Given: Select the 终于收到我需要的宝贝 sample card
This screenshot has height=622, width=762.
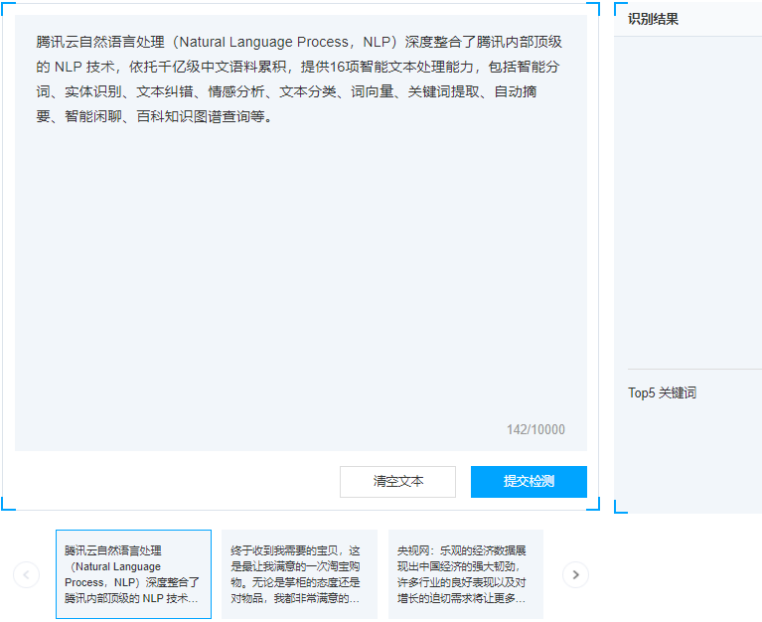Looking at the screenshot, I should pyautogui.click(x=299, y=574).
